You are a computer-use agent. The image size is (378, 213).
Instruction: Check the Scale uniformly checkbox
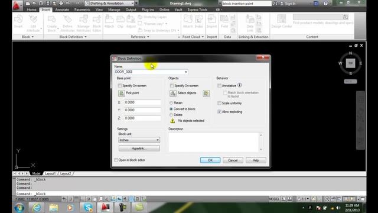(219, 103)
